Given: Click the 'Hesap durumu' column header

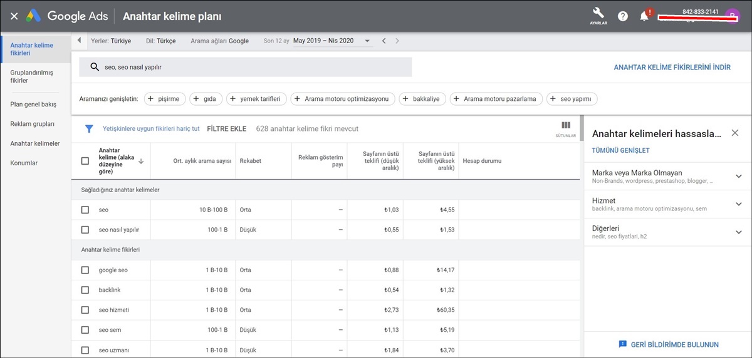Looking at the screenshot, I should [x=482, y=161].
